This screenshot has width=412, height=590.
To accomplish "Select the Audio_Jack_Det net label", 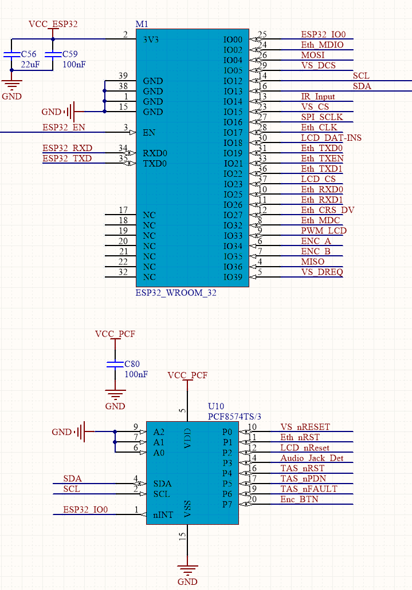I will [312, 458].
